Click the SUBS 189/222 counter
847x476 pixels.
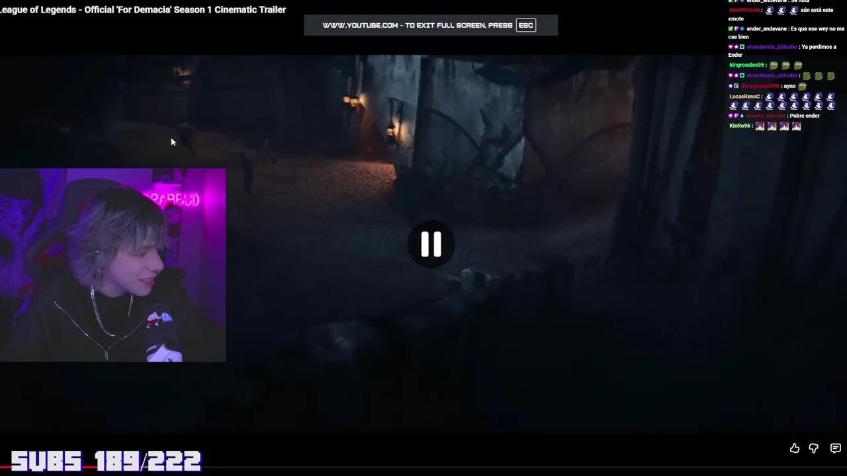[106, 461]
